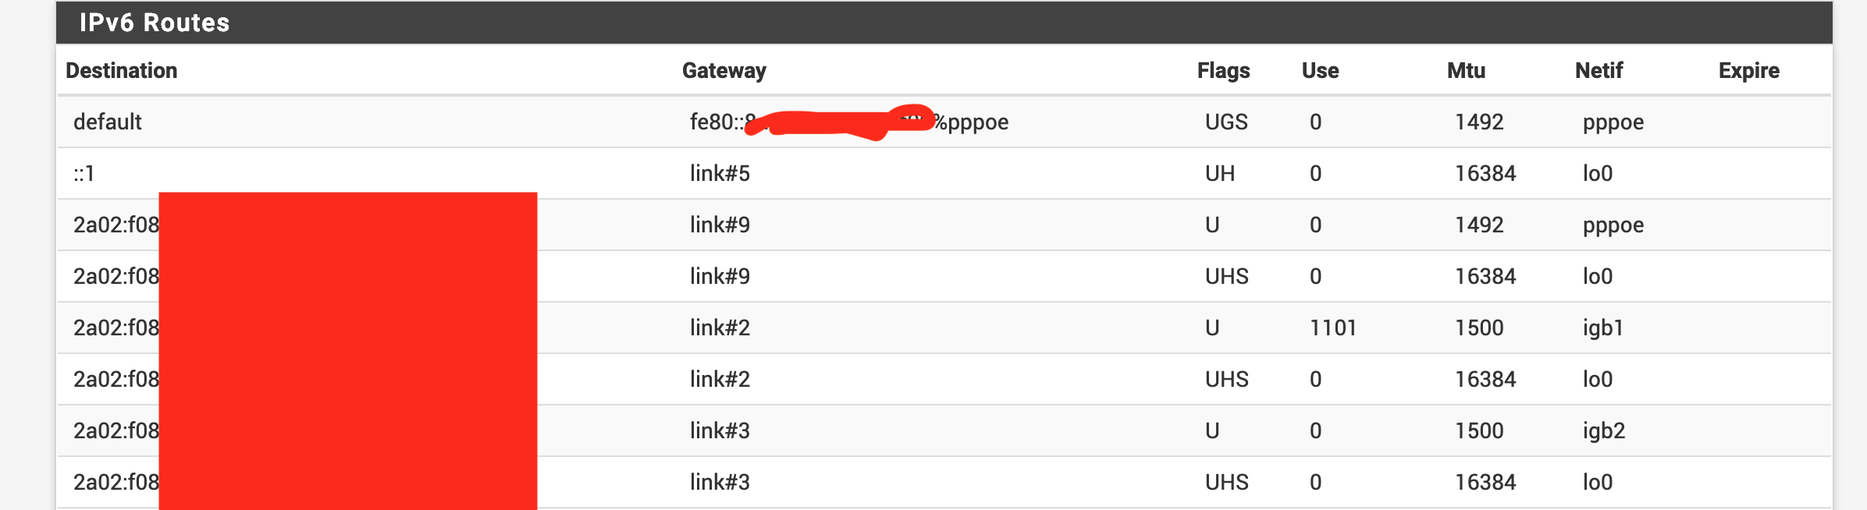Click the Netif column header
This screenshot has height=510, width=1867.
1599,71
